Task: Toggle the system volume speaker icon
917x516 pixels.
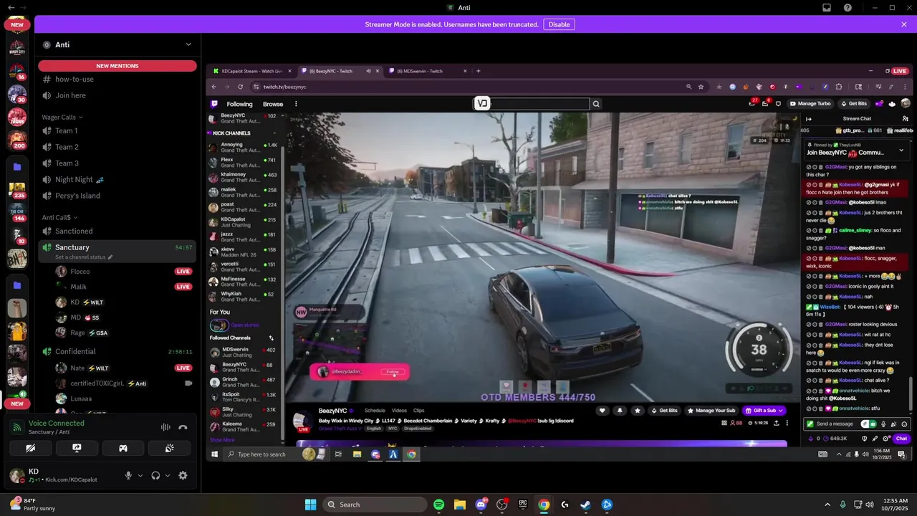Action: pyautogui.click(x=870, y=505)
